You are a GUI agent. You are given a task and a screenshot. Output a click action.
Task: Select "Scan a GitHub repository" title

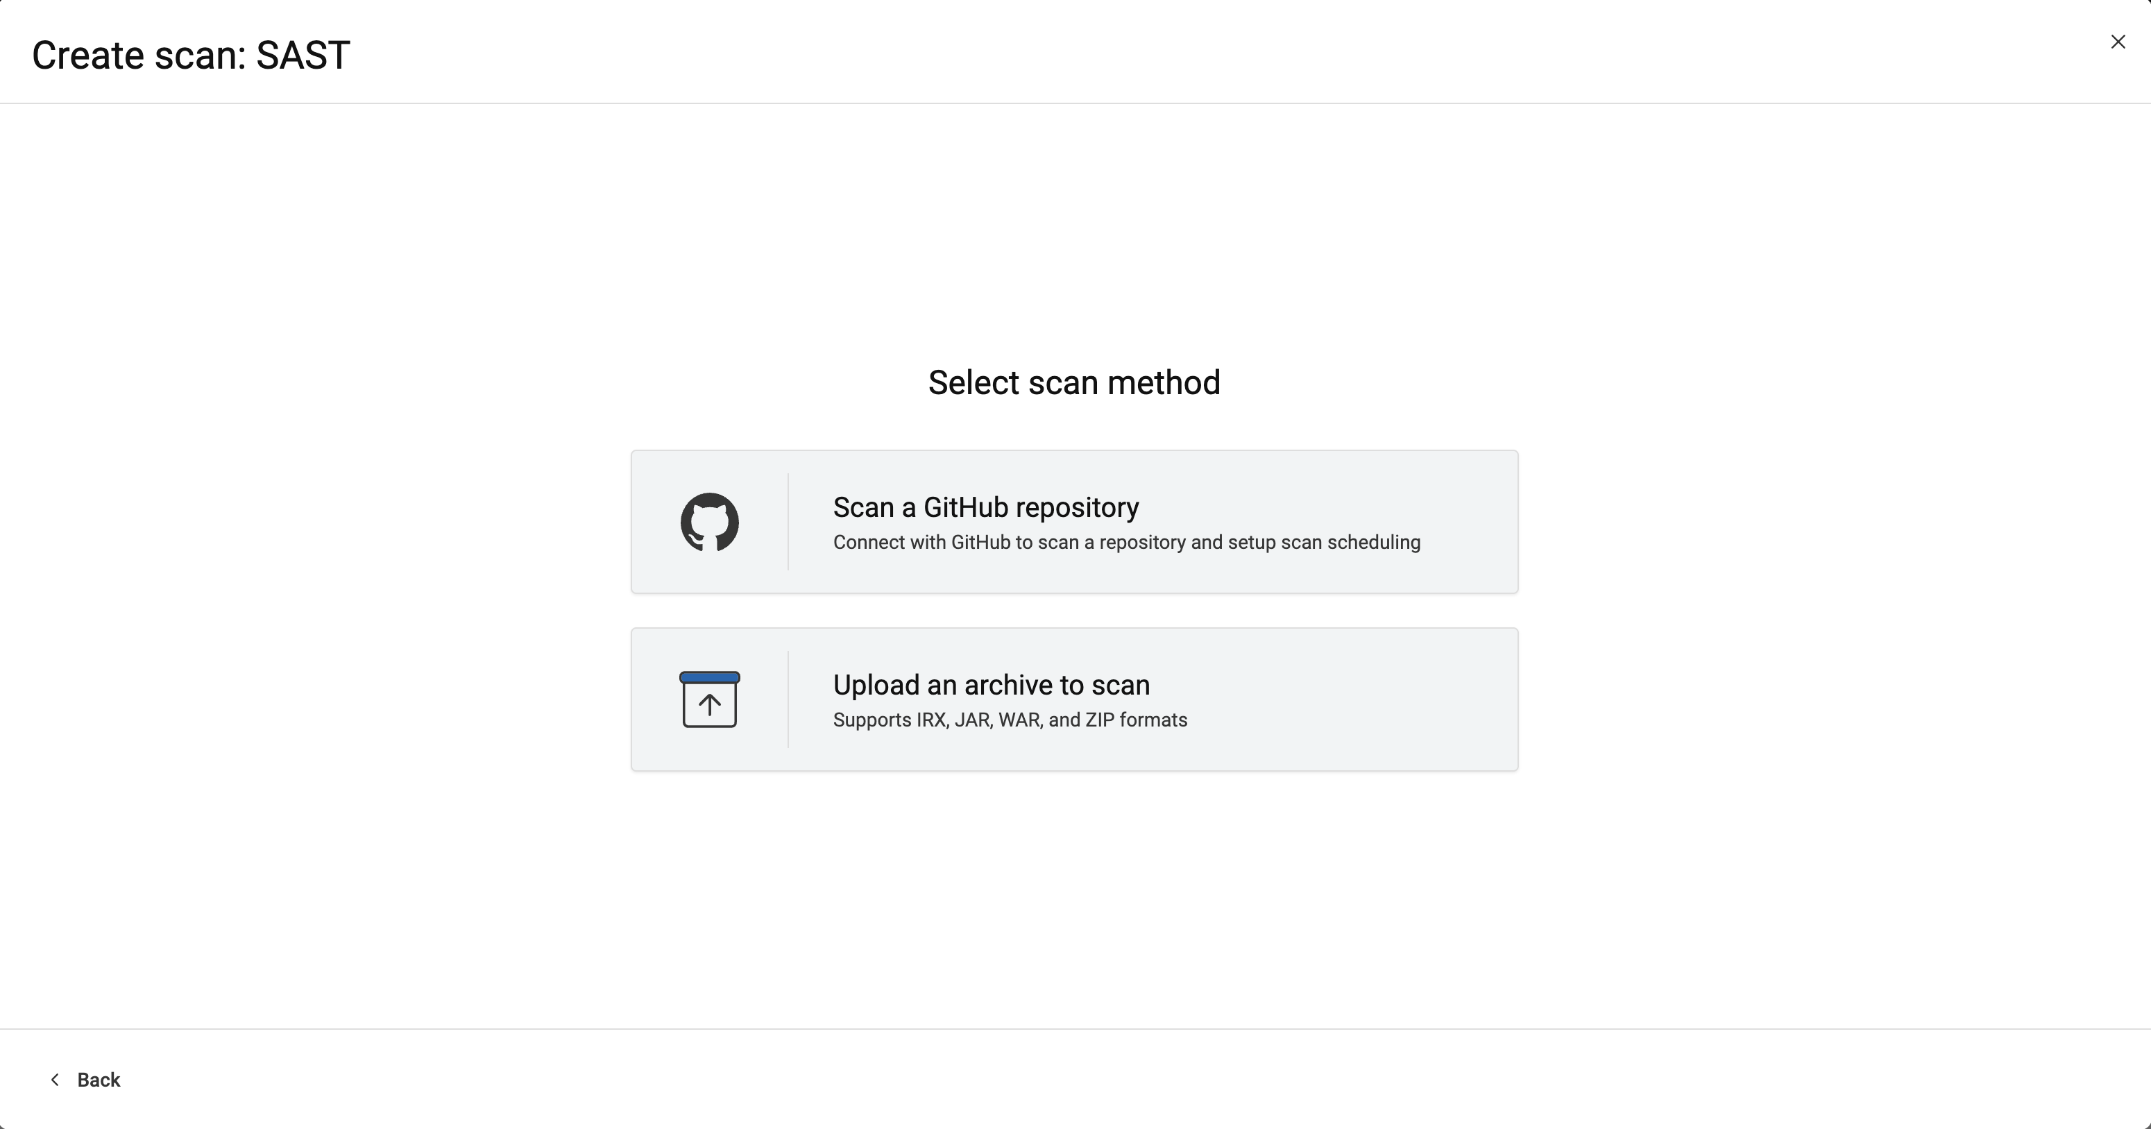[985, 507]
